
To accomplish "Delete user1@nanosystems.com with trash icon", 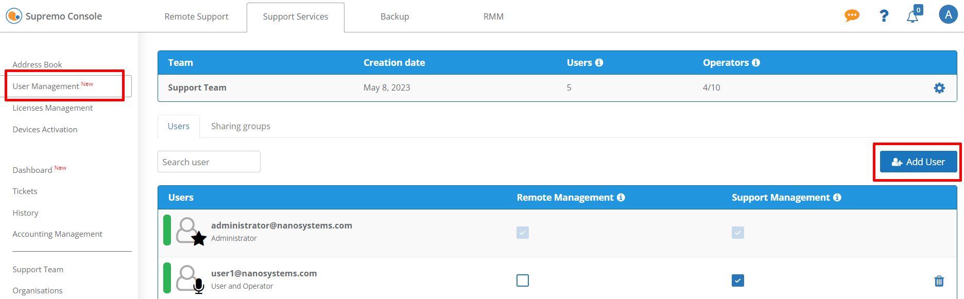I will (x=939, y=281).
